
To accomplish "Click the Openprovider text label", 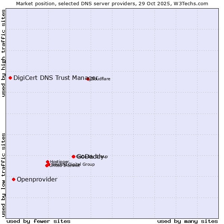I will click(x=37, y=180).
